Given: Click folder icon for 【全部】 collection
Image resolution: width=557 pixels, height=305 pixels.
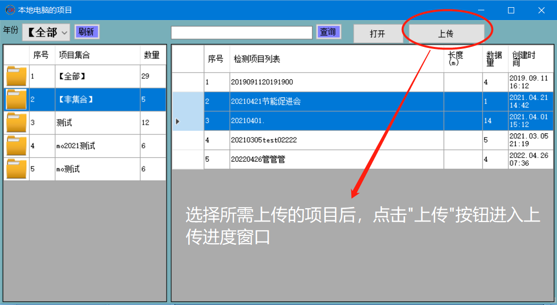Looking at the screenshot, I should 17,76.
